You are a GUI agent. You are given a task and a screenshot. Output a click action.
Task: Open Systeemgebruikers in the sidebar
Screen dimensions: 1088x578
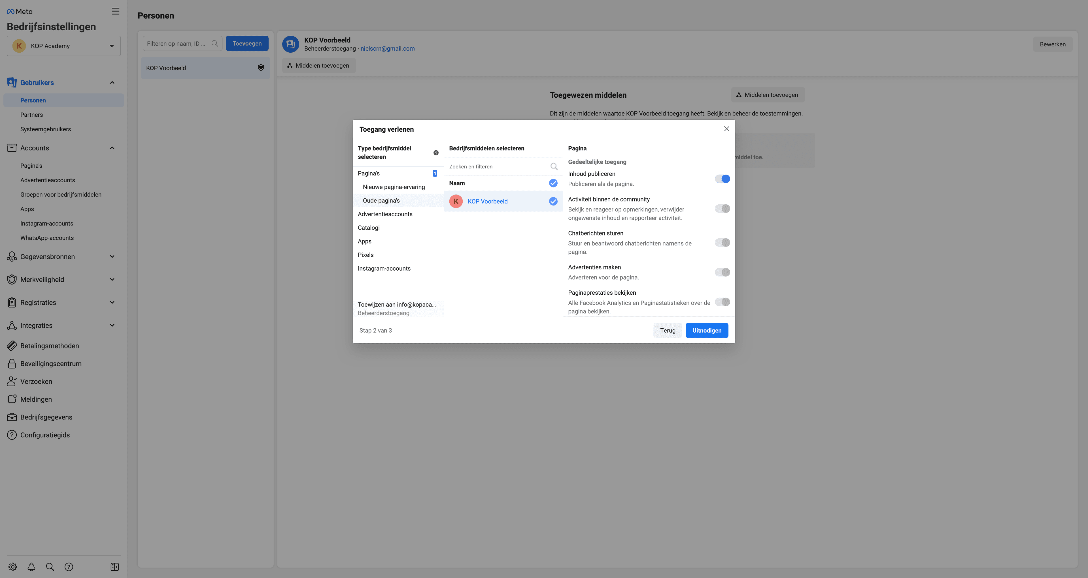tap(46, 129)
